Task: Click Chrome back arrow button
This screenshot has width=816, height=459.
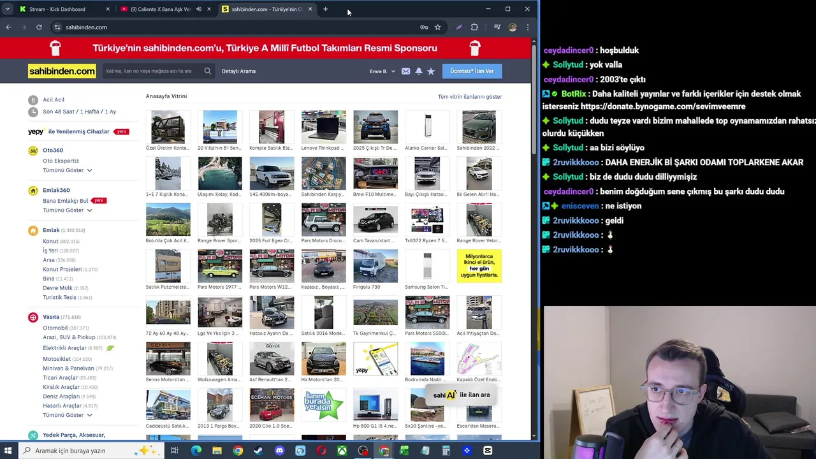Action: (8, 27)
